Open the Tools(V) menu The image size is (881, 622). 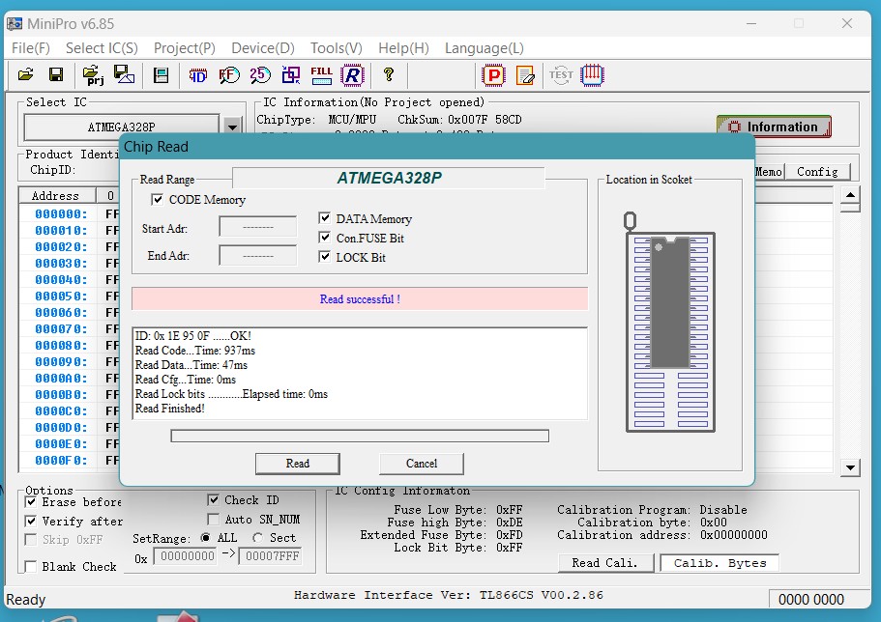pos(337,48)
